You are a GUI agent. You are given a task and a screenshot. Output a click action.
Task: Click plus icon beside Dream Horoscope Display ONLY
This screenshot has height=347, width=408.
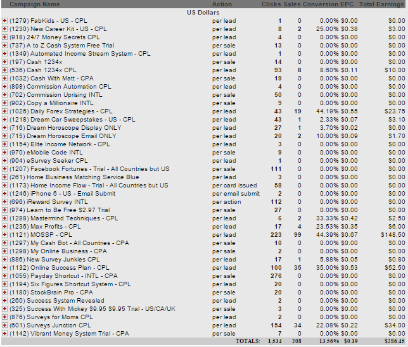[x=4, y=128]
